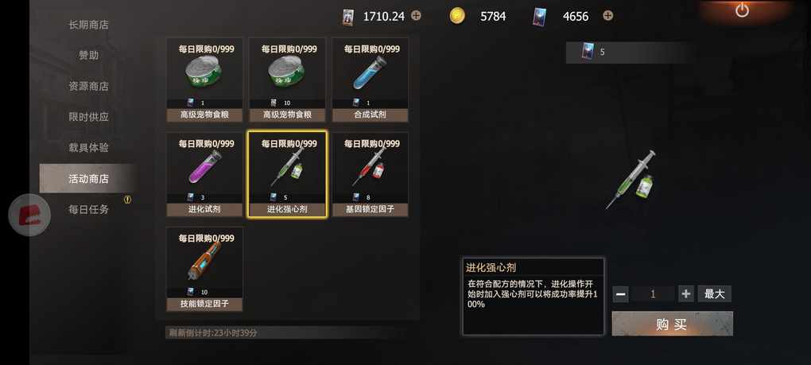The width and height of the screenshot is (811, 365).
Task: Click the 最大 max quantity button
Action: click(x=714, y=294)
